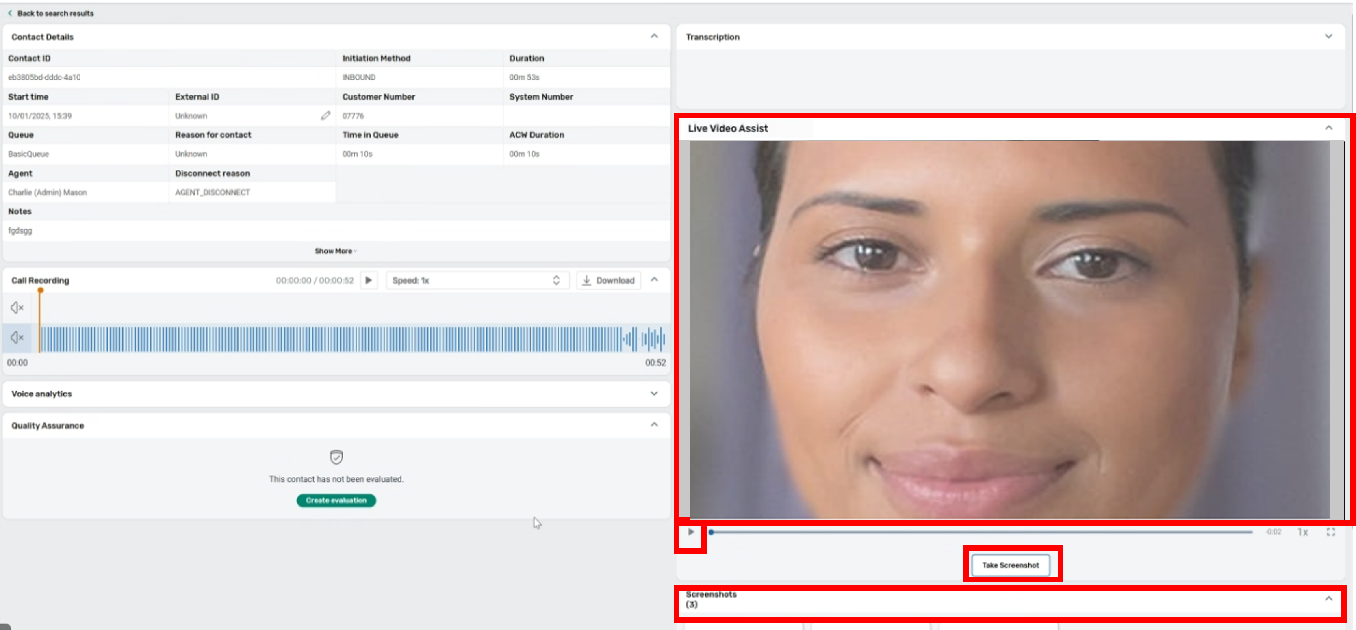1356x630 pixels.
Task: Mute the bottom waveform channel speaker icon
Action: [x=17, y=338]
